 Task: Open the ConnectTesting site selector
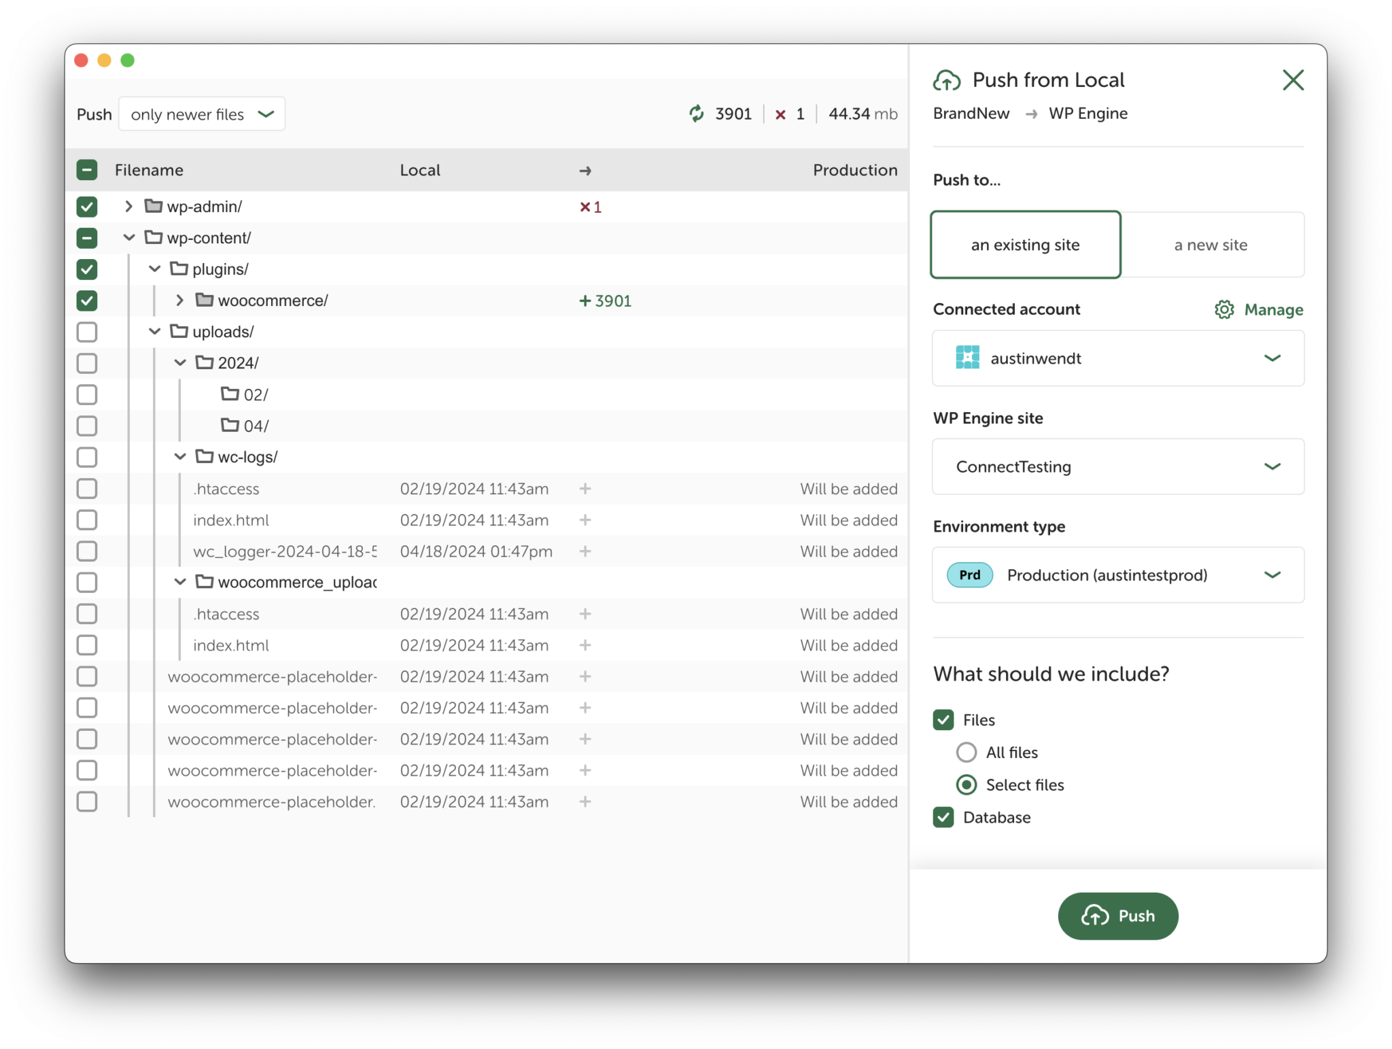[1118, 466]
